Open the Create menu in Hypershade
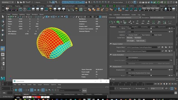178x100 pixels. (x=29, y=84)
